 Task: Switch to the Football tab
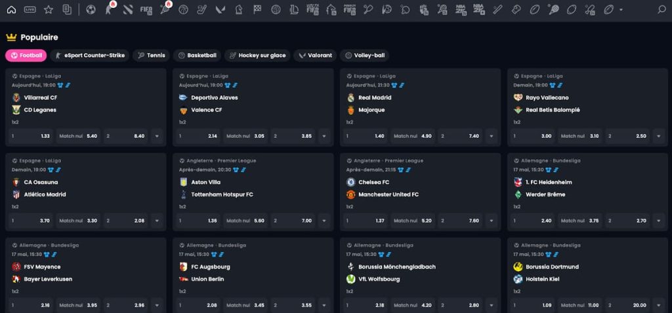click(26, 55)
